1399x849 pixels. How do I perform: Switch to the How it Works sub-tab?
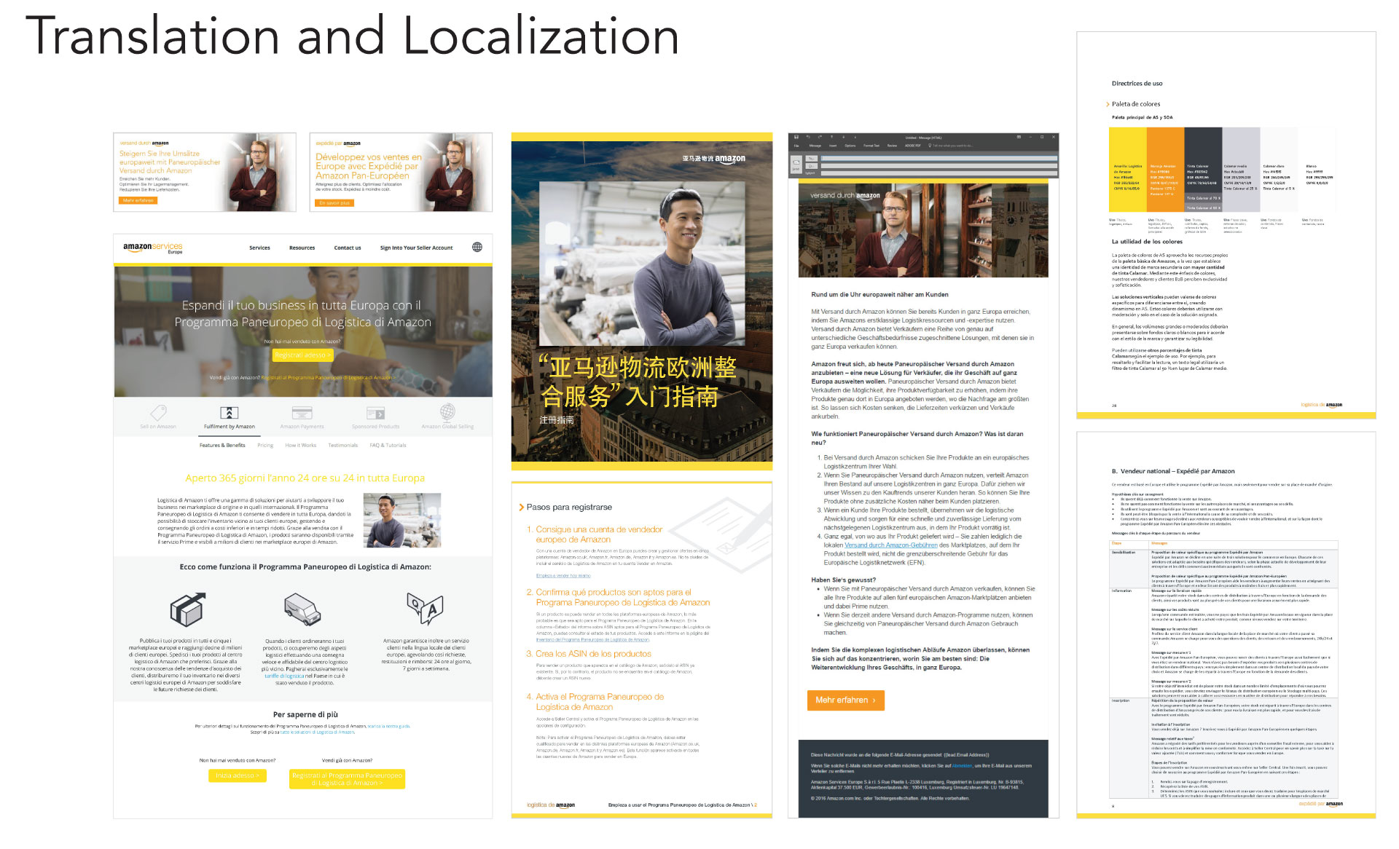click(x=300, y=445)
